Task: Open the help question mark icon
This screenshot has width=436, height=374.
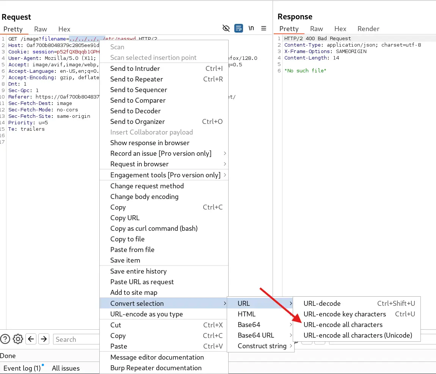Action: click(5, 339)
